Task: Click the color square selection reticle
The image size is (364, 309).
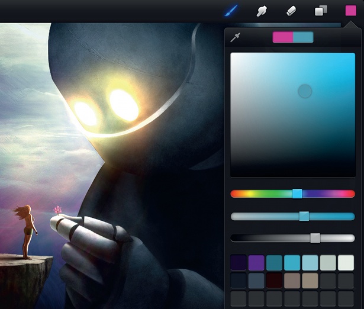Action: (x=305, y=91)
